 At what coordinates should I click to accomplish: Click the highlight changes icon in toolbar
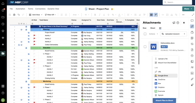point(156,15)
